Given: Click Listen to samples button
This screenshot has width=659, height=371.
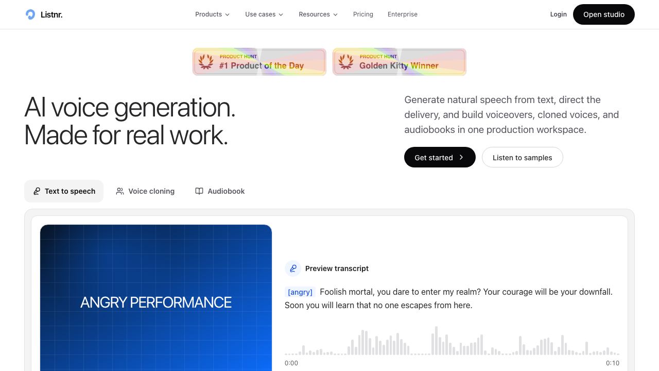Looking at the screenshot, I should point(522,158).
